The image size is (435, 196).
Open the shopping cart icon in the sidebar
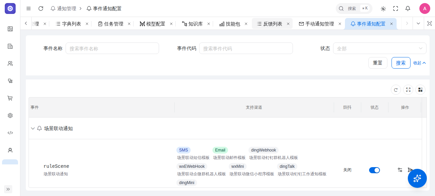(10, 98)
